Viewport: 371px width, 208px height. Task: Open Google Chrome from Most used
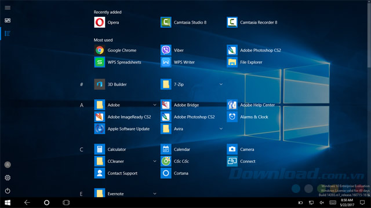point(100,50)
